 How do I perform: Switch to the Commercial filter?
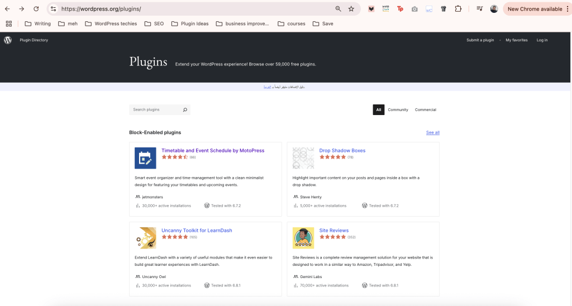tap(425, 110)
